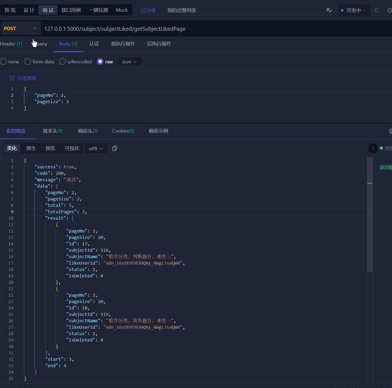Select the 调试 tab
Image resolution: width=392 pixels, height=388 pixels.
[48, 10]
